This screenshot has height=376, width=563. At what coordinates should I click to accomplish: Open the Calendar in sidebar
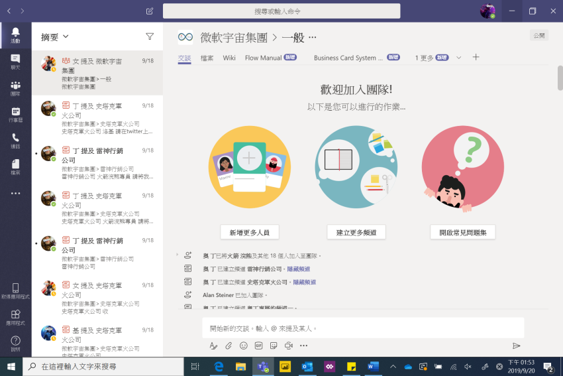pos(15,115)
